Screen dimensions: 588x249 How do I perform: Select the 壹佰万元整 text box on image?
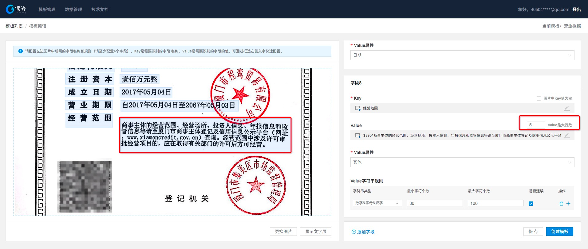(140, 79)
